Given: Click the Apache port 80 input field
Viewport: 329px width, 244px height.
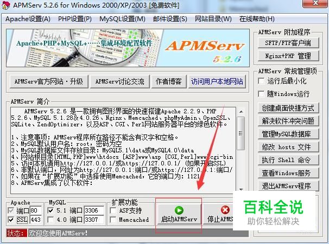Looking at the screenshot, I should coord(35,210).
